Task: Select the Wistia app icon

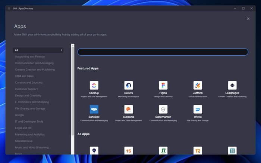Action: (198, 109)
